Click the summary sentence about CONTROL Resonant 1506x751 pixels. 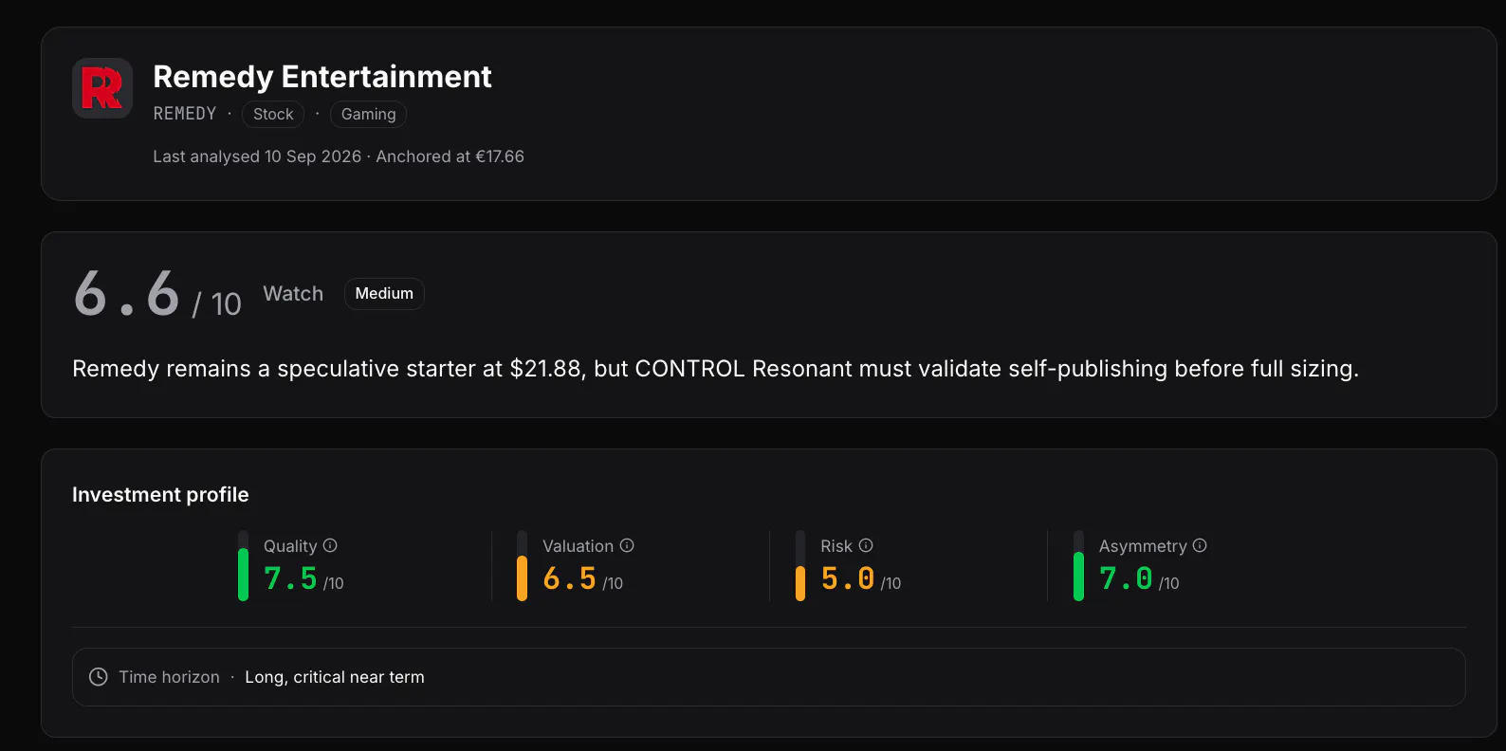pyautogui.click(x=716, y=369)
